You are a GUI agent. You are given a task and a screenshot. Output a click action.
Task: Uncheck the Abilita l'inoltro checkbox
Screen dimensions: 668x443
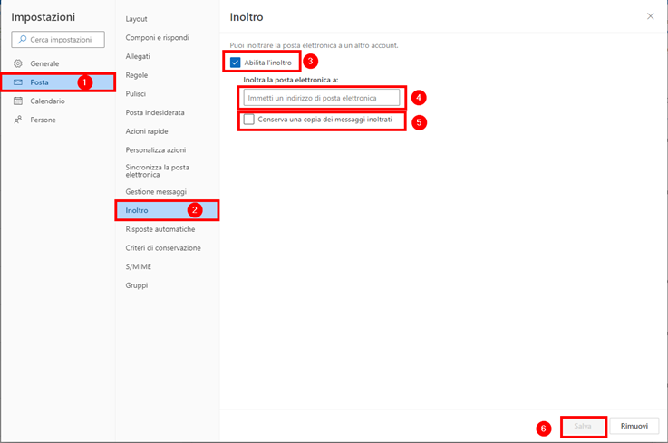point(236,63)
